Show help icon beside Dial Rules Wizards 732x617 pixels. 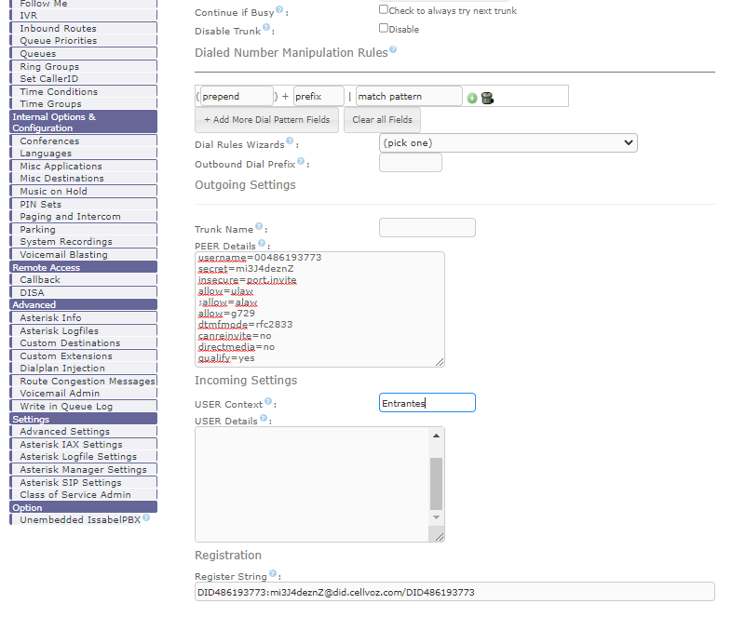tap(290, 141)
